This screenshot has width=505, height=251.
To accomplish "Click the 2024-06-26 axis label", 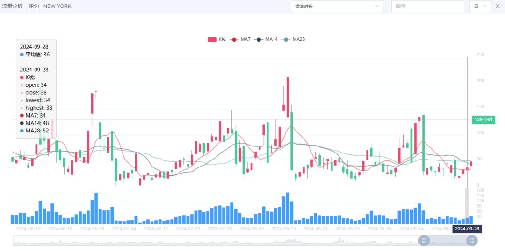I will tap(92, 229).
